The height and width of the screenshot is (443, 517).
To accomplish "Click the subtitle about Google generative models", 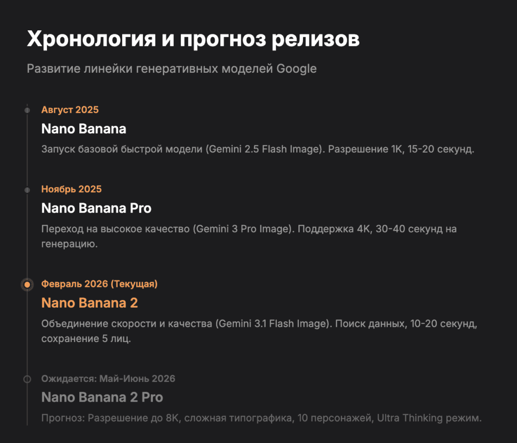I will tap(172, 69).
